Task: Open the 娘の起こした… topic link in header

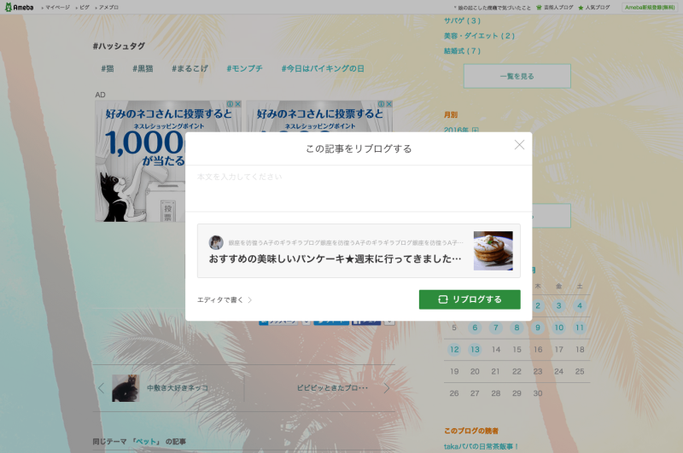Action: click(494, 8)
